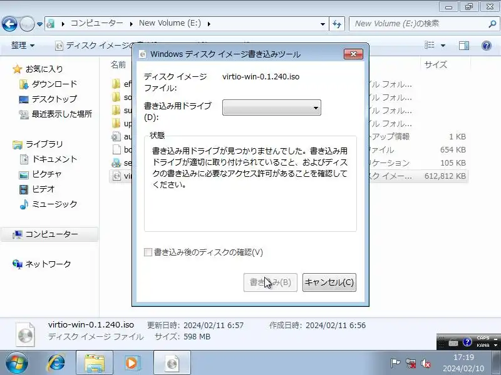Select ネットワーク in the navigation pane

(48, 264)
